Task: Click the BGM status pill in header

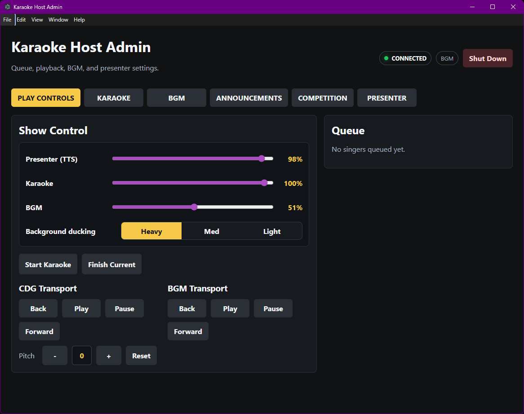Action: (447, 58)
